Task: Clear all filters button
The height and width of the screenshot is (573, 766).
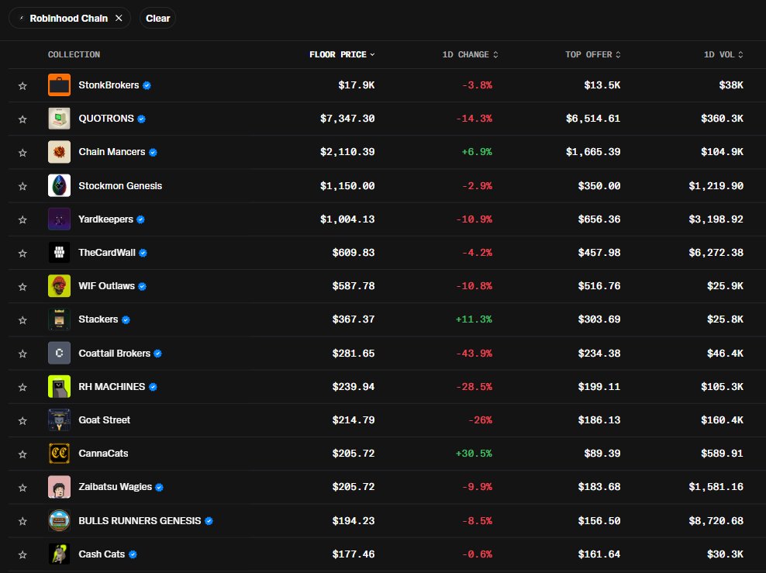Action: point(158,18)
